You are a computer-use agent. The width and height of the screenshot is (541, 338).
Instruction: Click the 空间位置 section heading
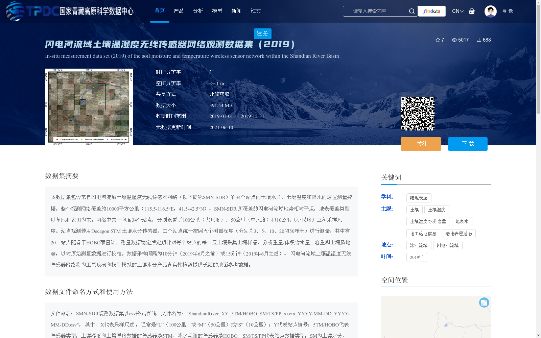click(x=395, y=280)
